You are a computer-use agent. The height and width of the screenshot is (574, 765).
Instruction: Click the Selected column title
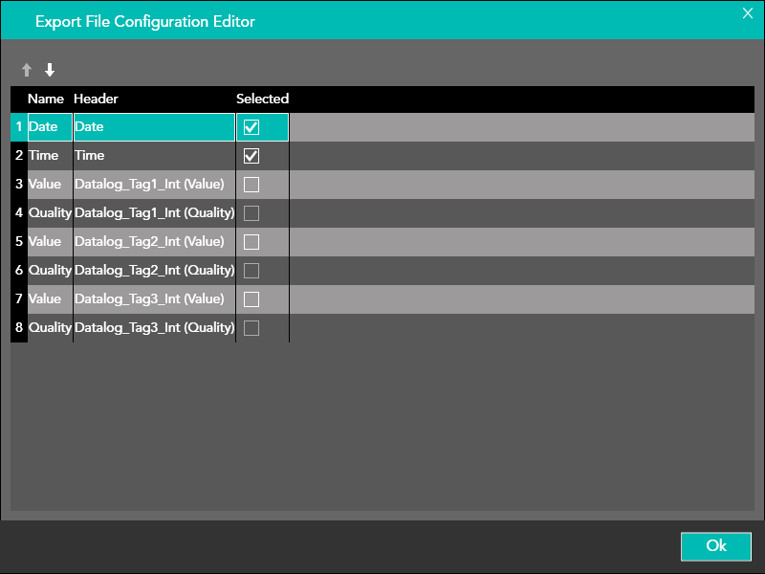[x=262, y=99]
